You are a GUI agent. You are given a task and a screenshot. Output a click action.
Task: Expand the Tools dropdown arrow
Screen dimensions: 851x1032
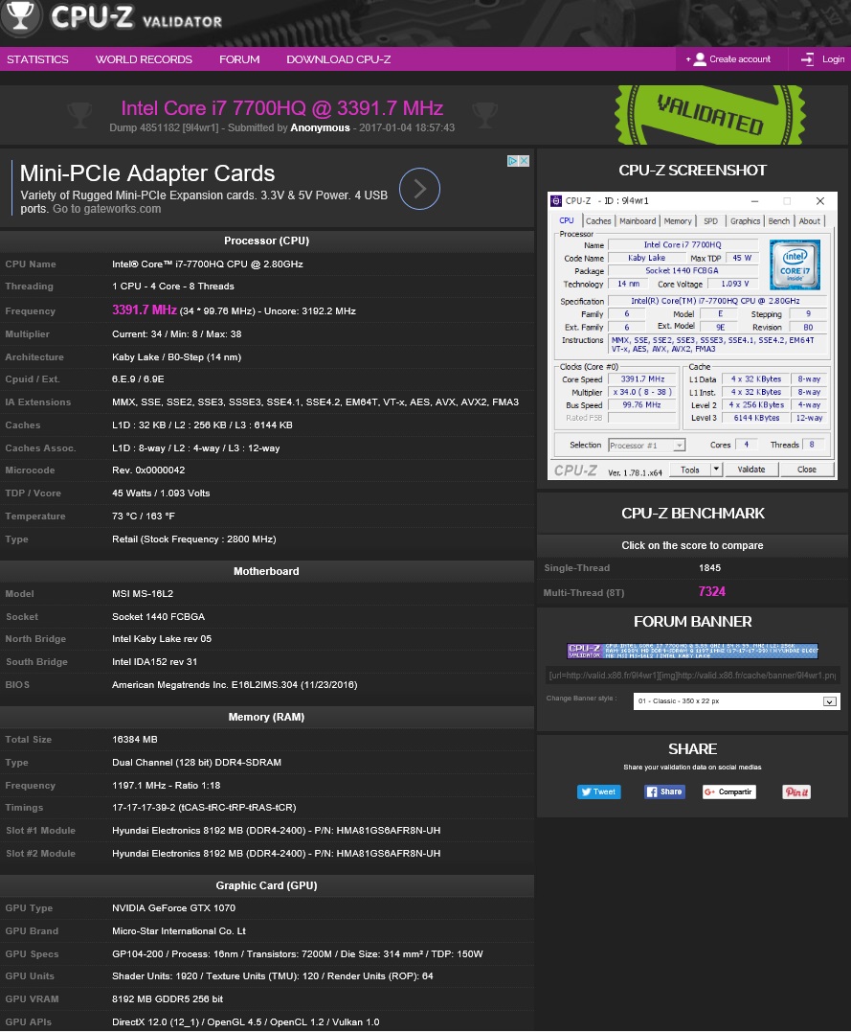click(717, 470)
